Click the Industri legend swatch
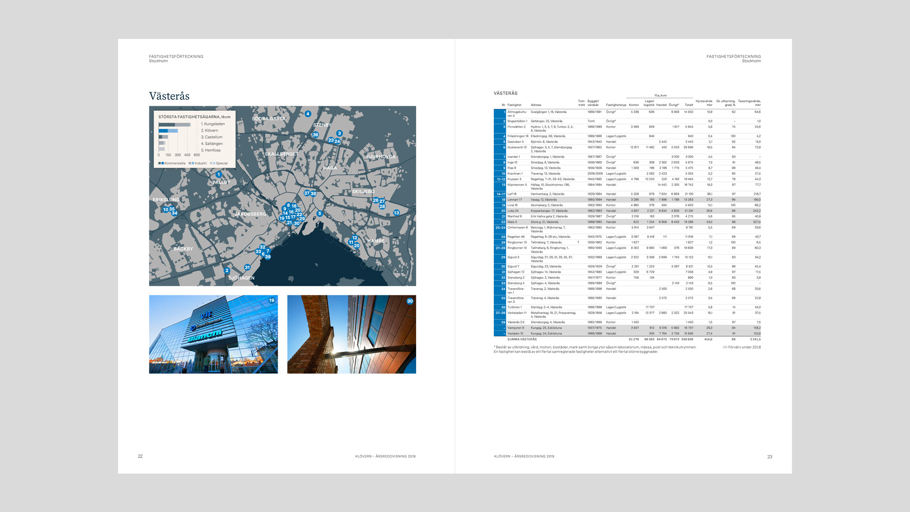This screenshot has width=910, height=512. pos(191,163)
